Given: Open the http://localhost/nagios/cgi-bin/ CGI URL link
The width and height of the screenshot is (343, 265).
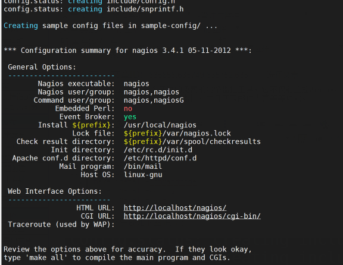Looking at the screenshot, I should point(192,216).
